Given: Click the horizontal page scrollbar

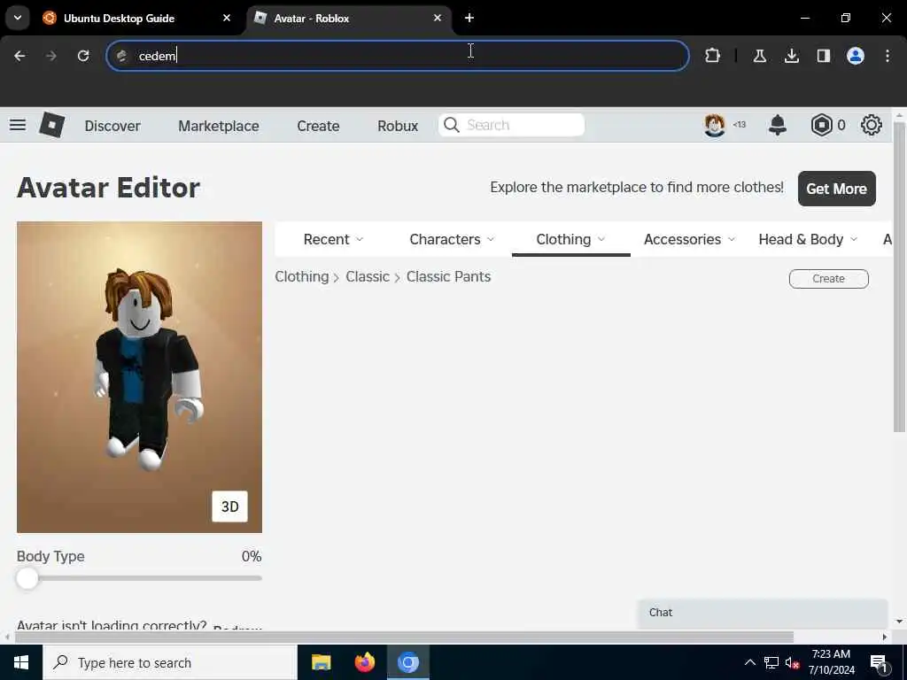Looking at the screenshot, I should click(x=404, y=637).
